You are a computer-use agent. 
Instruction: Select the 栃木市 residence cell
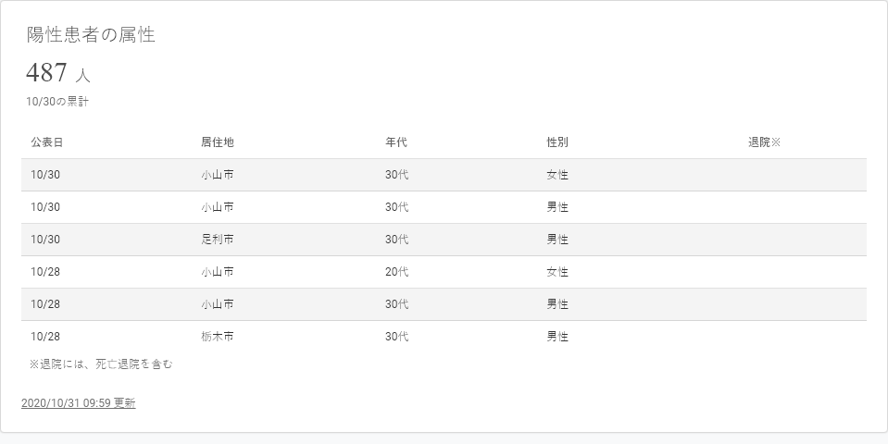pos(217,337)
